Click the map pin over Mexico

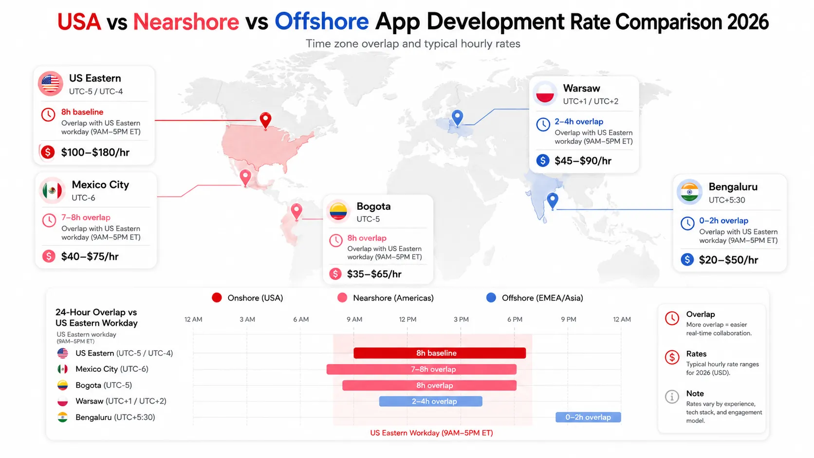pyautogui.click(x=245, y=178)
